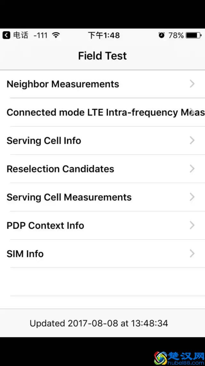The image size is (205, 366).
Task: Open Neighbor Measurements menu entry
Action: coord(63,84)
